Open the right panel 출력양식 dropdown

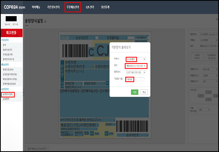pyautogui.click(x=209, y=34)
